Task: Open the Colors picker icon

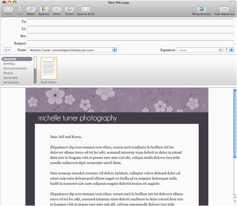Action: (x=69, y=9)
